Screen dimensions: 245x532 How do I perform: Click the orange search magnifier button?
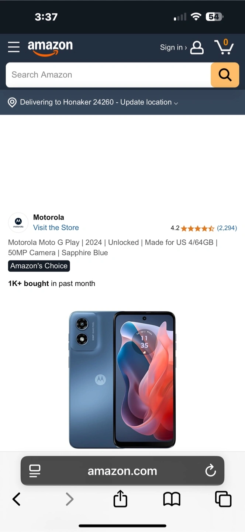point(225,75)
